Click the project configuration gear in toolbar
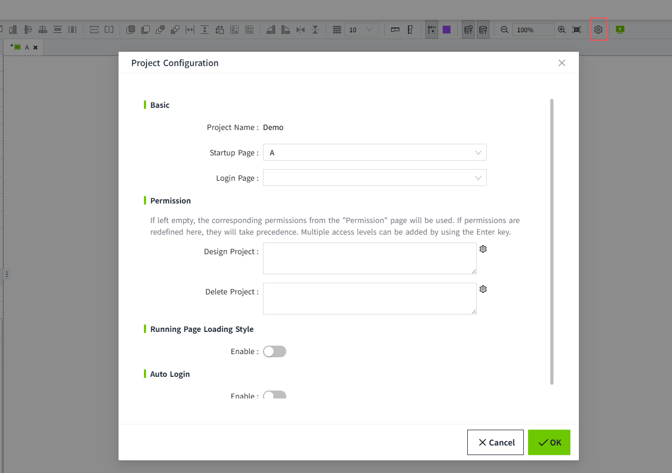 coord(598,30)
